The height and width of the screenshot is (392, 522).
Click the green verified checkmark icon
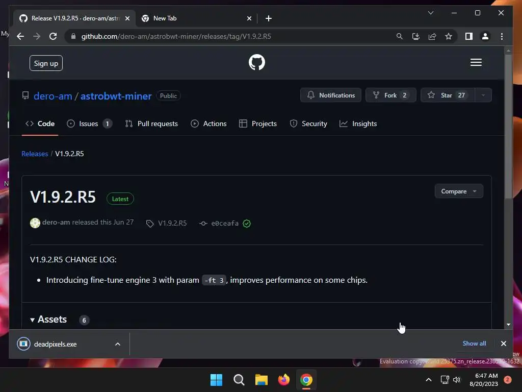click(247, 224)
